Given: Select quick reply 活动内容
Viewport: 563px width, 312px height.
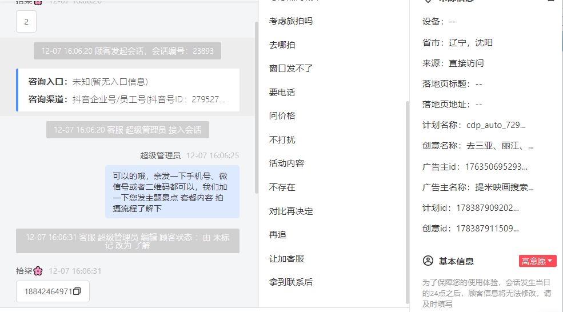Looking at the screenshot, I should tap(286, 163).
